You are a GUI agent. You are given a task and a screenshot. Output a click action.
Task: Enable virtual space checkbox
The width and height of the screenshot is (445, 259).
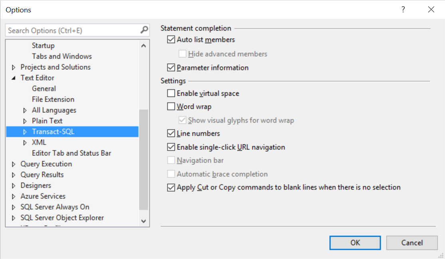(x=171, y=93)
